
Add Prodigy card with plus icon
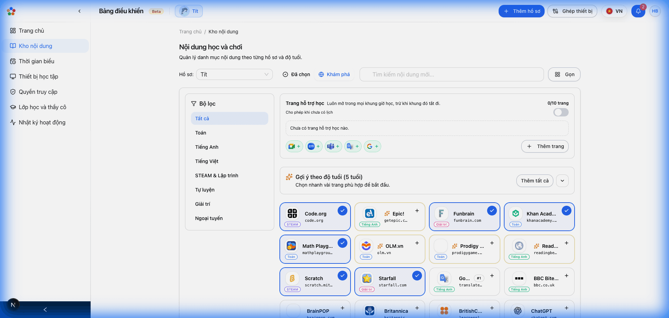click(492, 243)
